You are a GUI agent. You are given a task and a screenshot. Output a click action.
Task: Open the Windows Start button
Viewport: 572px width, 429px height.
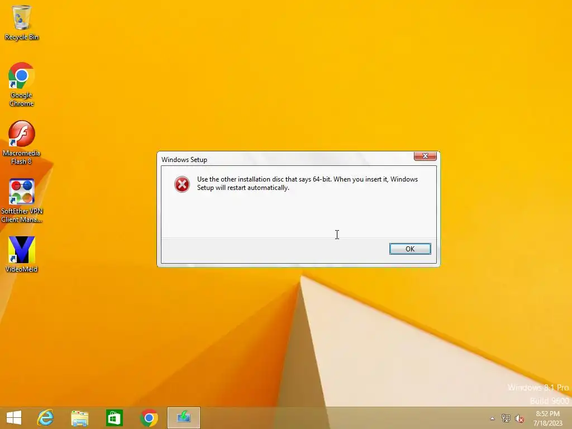[x=14, y=418]
